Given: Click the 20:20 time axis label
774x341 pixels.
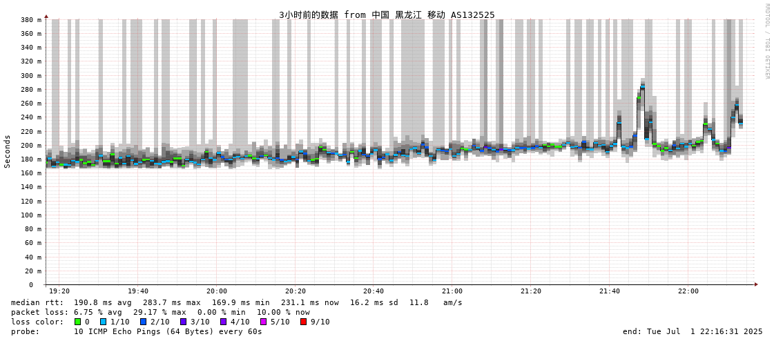Looking at the screenshot, I should point(296,292).
